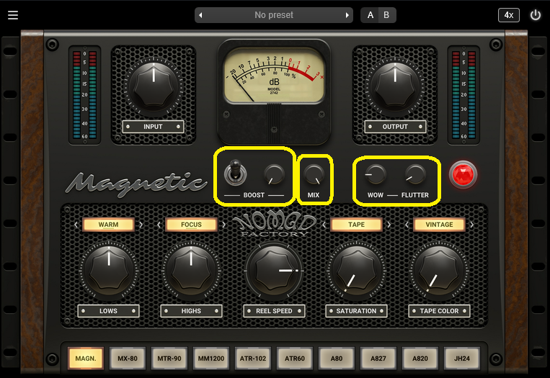Select previous option left of WARM
Screen dimensions: 550x378
(76, 225)
